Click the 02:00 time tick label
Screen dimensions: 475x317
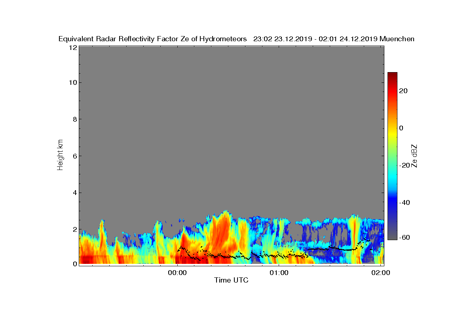point(381,273)
